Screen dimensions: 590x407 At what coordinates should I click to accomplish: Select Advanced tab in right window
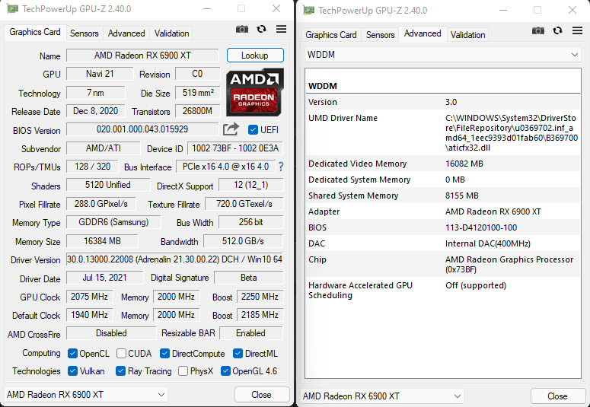[423, 34]
